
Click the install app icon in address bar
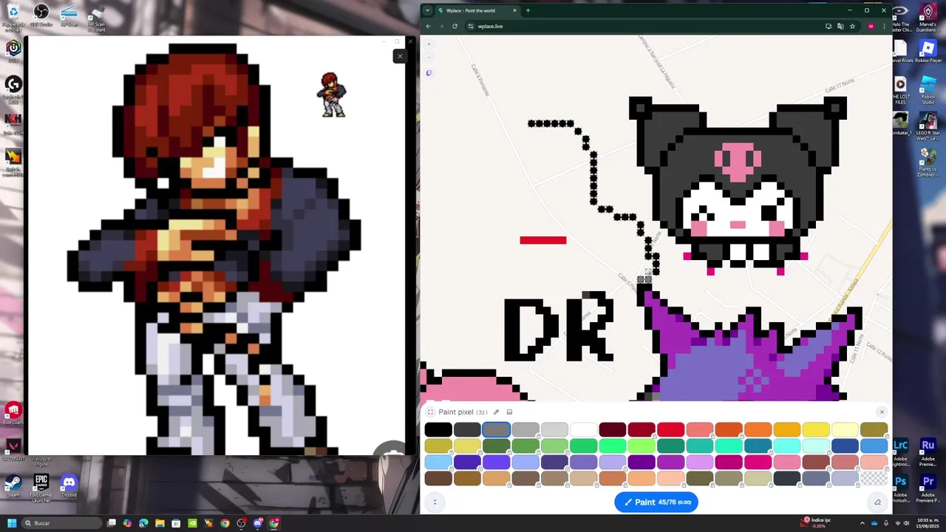828,26
